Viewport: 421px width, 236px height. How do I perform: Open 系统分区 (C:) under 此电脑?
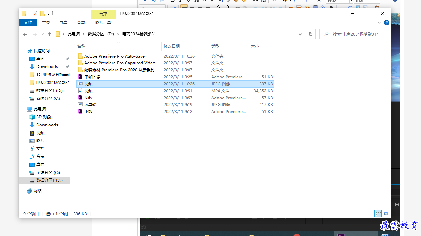(48, 173)
